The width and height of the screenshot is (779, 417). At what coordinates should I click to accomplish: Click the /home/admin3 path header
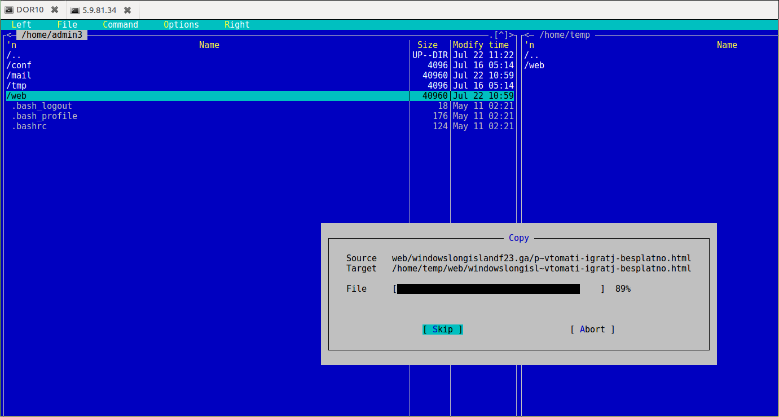tap(52, 35)
